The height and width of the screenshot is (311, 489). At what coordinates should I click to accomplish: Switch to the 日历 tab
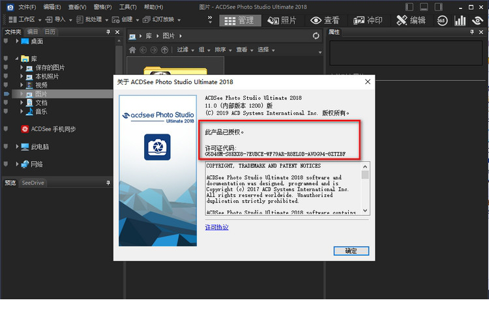click(x=50, y=32)
